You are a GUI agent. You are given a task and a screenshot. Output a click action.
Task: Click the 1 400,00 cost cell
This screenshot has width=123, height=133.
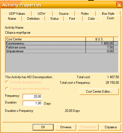click(100, 43)
